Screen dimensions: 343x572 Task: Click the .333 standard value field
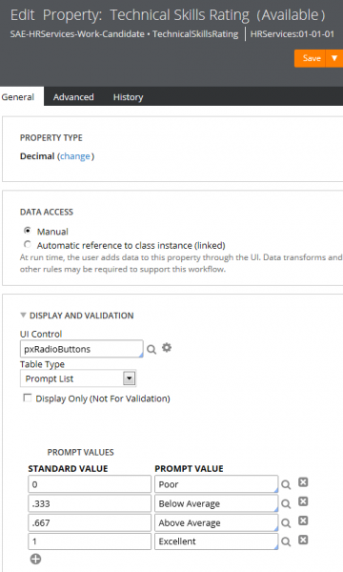[x=90, y=503]
